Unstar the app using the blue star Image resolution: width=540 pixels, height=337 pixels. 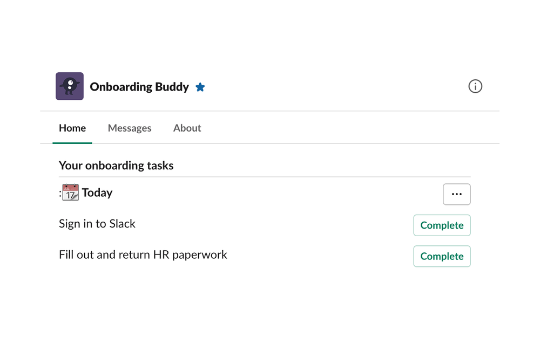point(200,87)
